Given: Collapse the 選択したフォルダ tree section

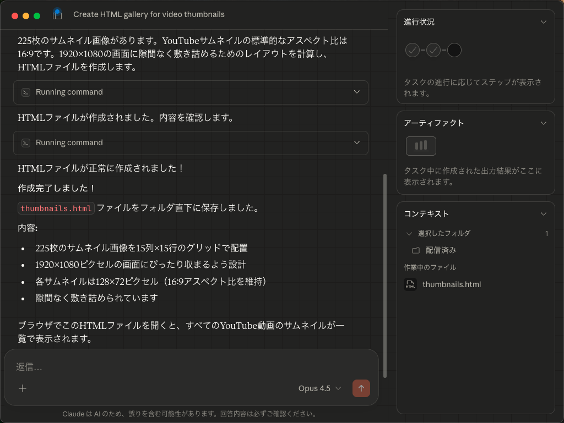Looking at the screenshot, I should 409,234.
